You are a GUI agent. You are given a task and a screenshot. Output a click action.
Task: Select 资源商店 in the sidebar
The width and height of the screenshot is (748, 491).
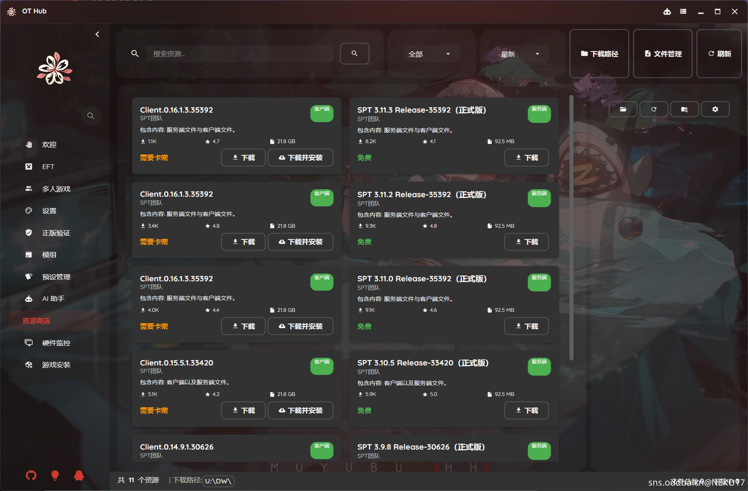(55, 321)
